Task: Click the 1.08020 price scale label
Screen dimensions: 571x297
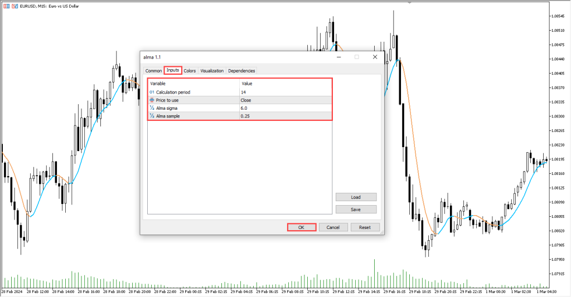Action: tap(558, 231)
